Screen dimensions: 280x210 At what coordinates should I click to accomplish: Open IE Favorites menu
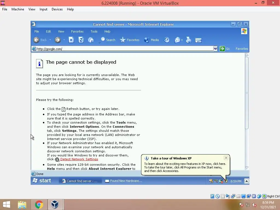click(77, 31)
